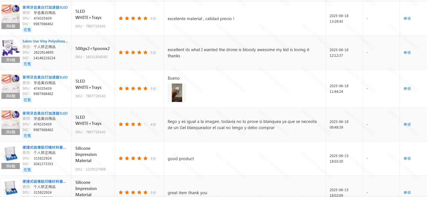
Task: Click 申诉 for the 4-star review
Action: click(407, 125)
